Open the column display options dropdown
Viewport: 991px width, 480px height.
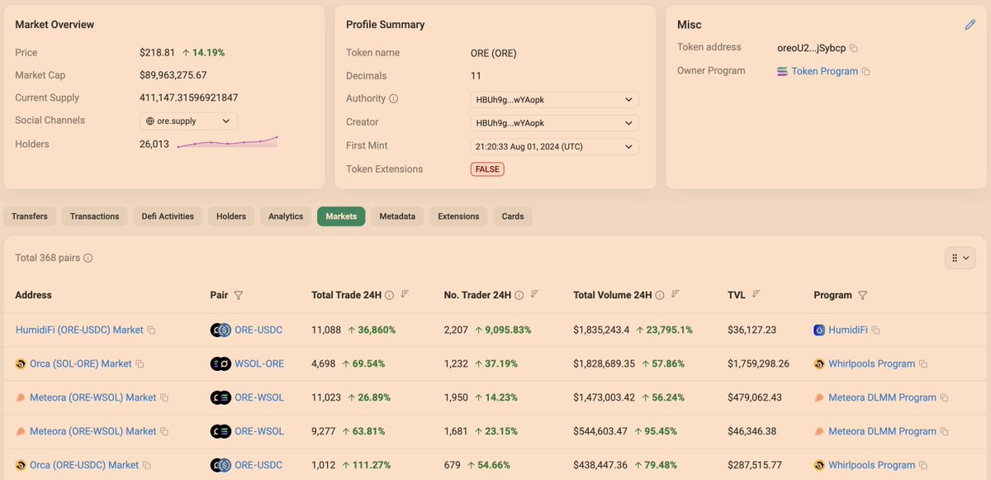click(960, 258)
